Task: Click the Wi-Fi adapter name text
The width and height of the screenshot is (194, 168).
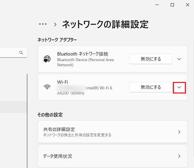Action: [62, 82]
